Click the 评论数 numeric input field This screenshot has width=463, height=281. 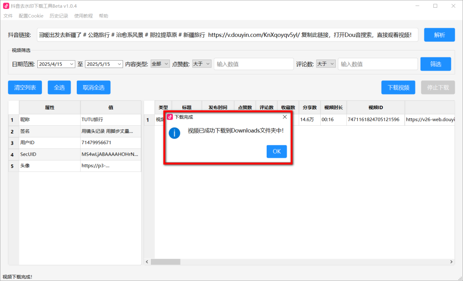click(x=378, y=64)
